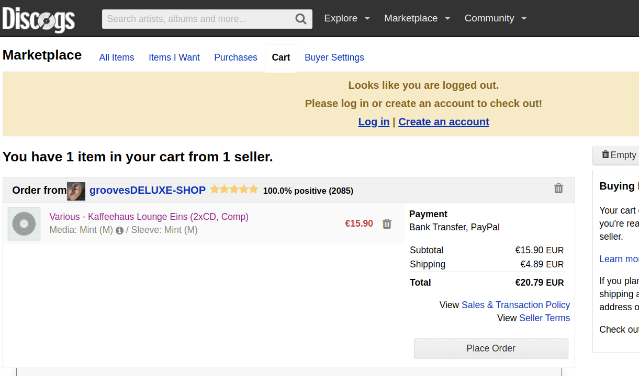
Task: Open the Community dropdown menu
Action: (x=495, y=18)
